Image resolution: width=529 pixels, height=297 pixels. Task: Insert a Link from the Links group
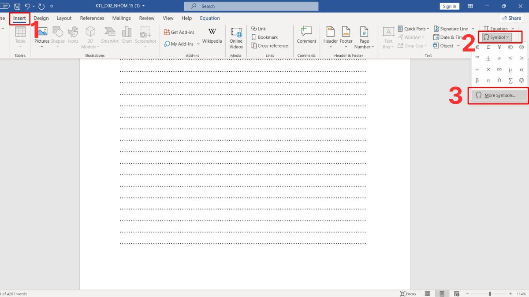[x=258, y=29]
